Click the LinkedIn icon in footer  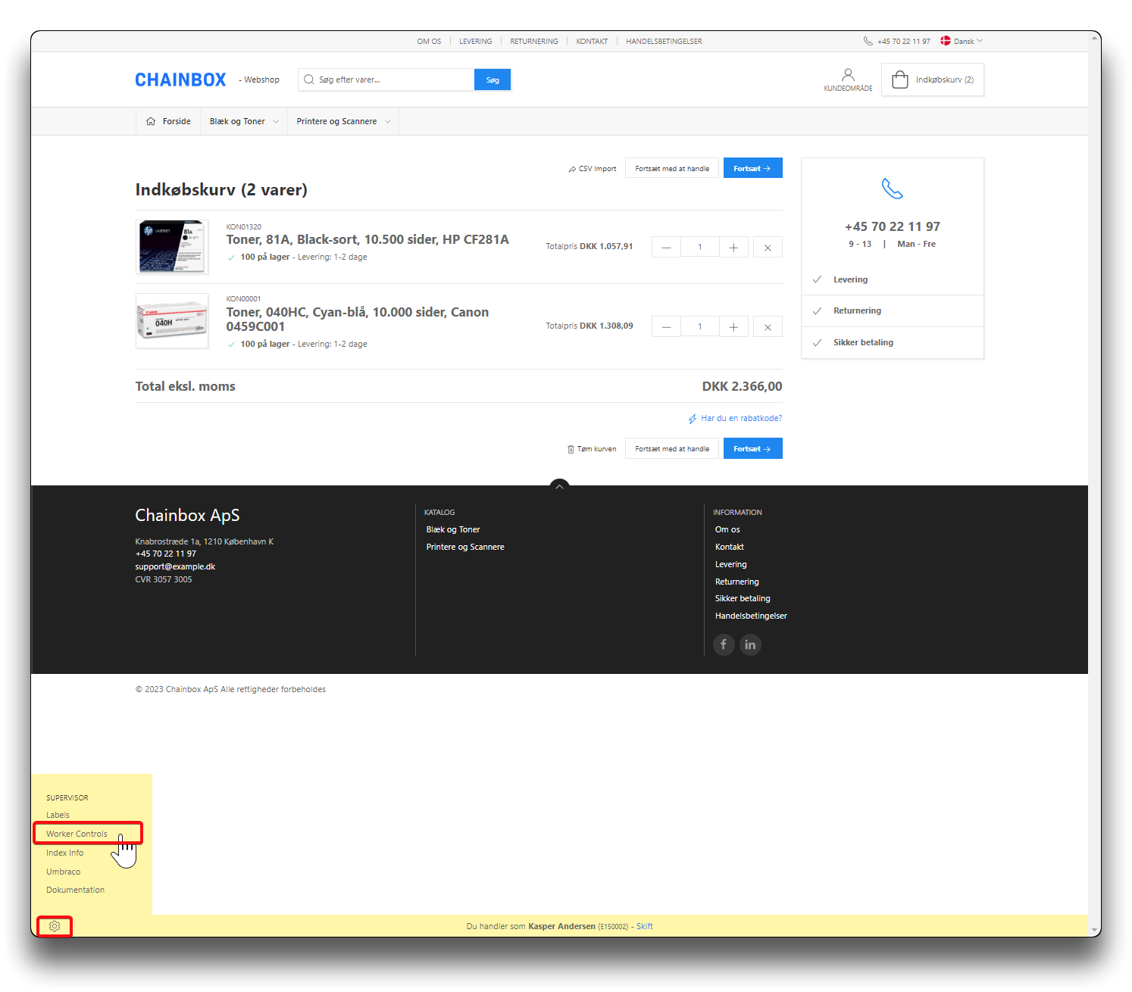(x=750, y=644)
